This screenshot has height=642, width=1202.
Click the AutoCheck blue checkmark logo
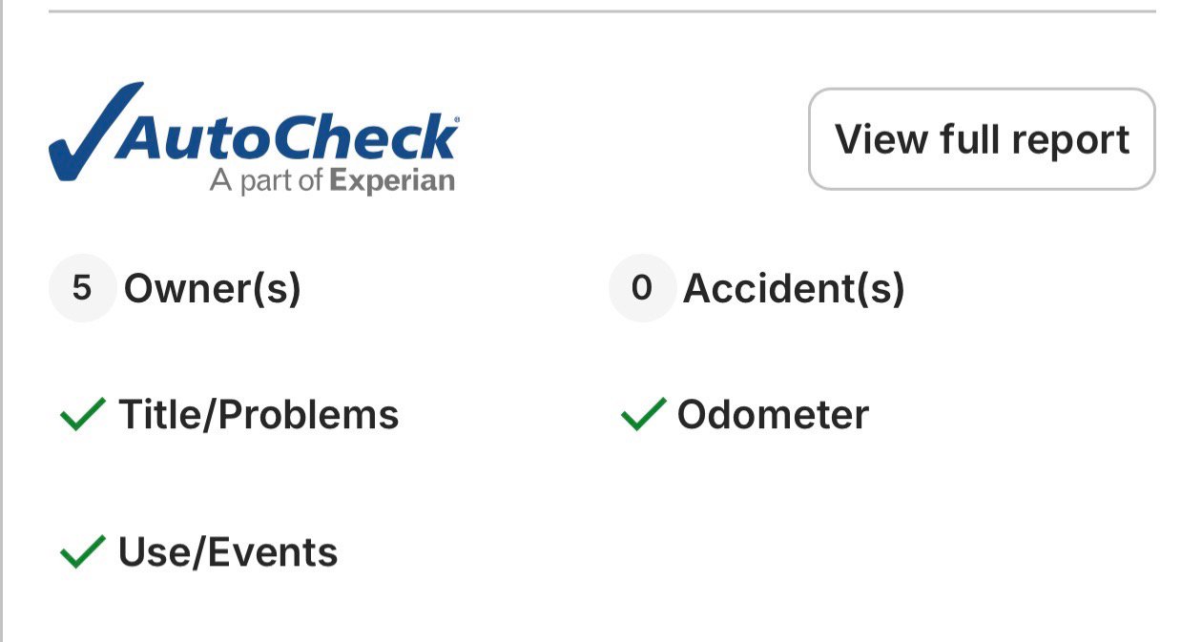click(95, 132)
